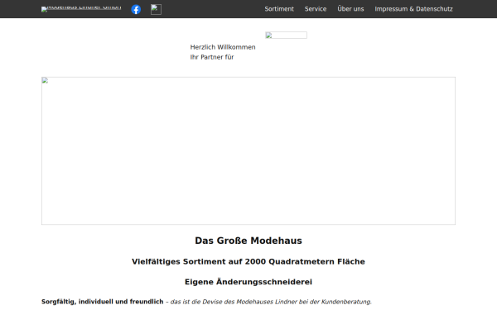
Task: Open the Sortiment menu
Action: pyautogui.click(x=279, y=9)
